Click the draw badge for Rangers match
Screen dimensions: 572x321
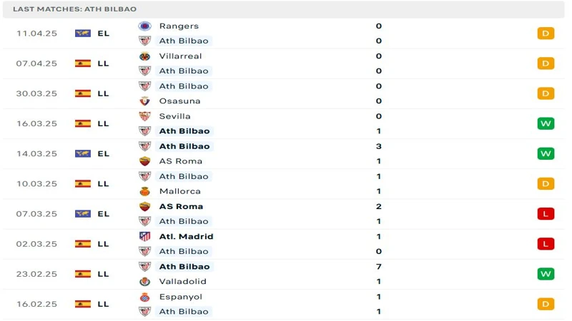546,34
